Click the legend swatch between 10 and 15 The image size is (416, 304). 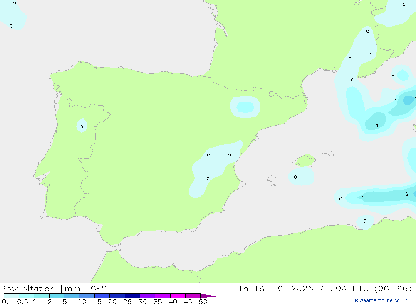(87, 296)
